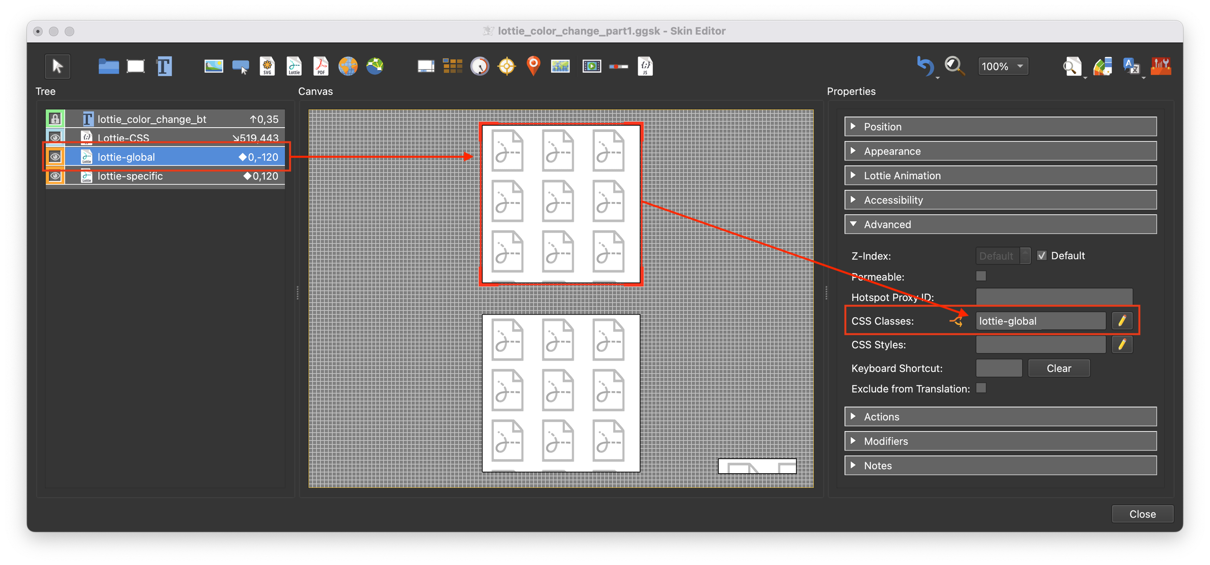
Task: Select the PDF element tool
Action: (x=321, y=66)
